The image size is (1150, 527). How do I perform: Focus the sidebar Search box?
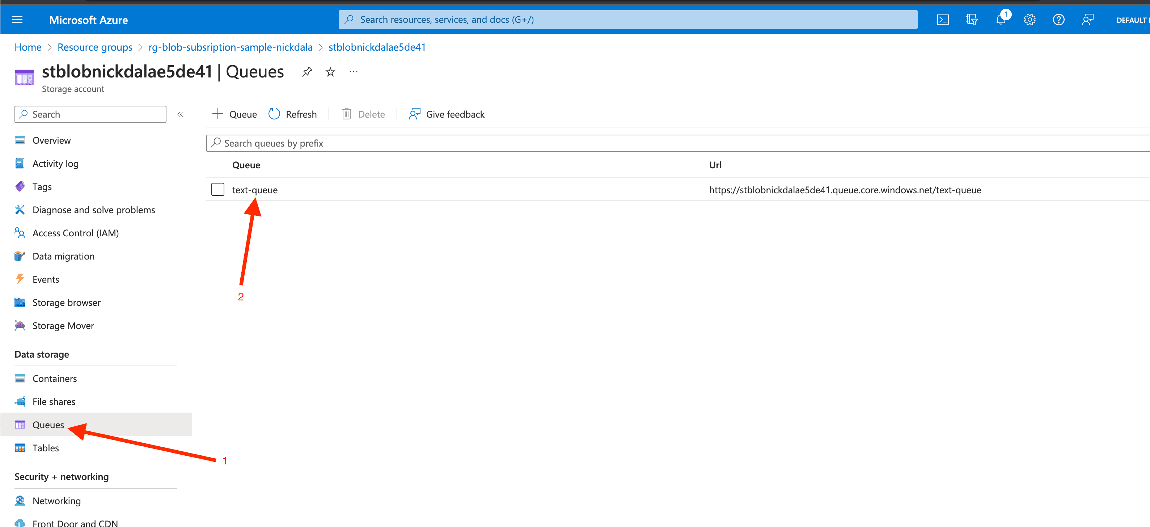90,114
